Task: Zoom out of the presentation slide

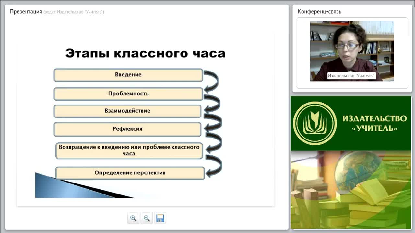Action: [147, 218]
